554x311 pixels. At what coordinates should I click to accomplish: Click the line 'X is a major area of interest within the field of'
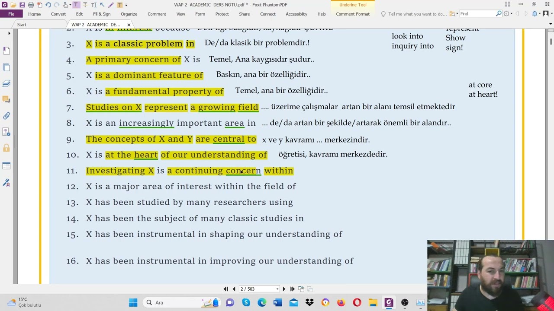pyautogui.click(x=191, y=186)
